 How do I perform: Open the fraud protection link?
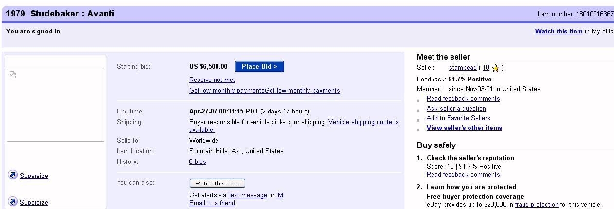coord(537,205)
